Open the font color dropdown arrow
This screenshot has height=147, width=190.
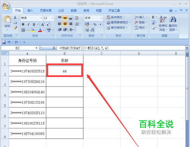44,30
